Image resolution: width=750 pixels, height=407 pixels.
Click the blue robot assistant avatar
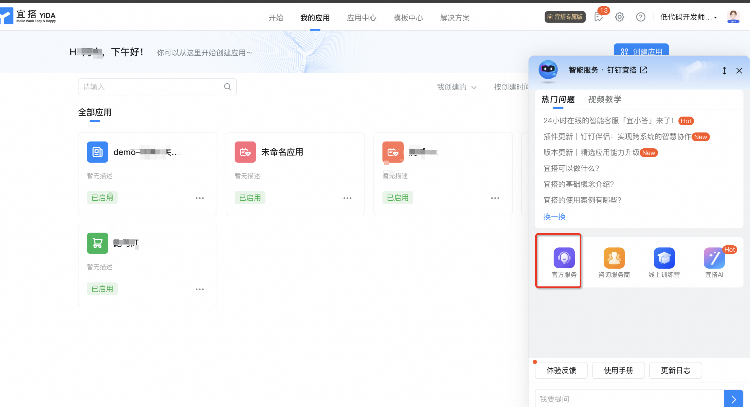click(x=548, y=70)
